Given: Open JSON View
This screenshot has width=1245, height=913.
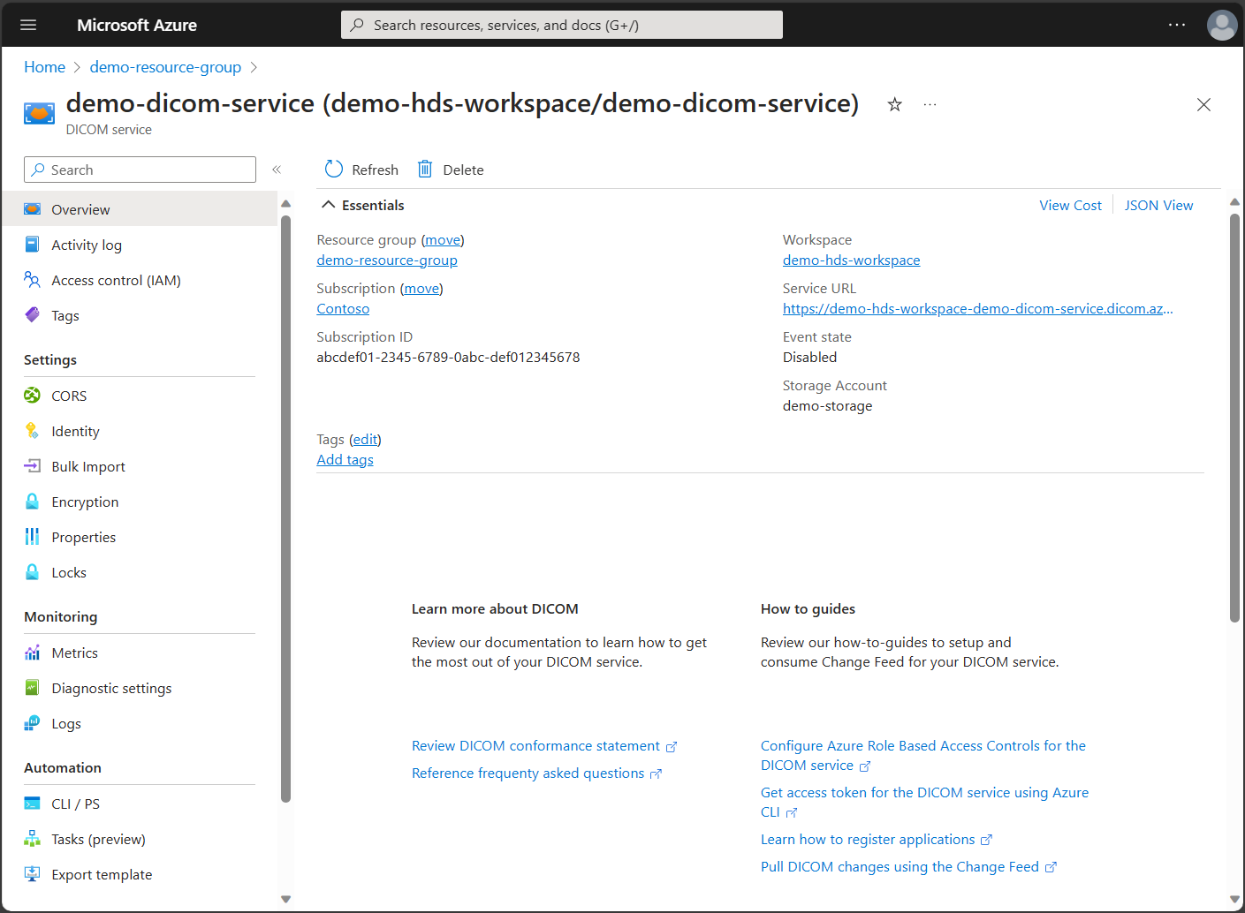Looking at the screenshot, I should coord(1158,205).
